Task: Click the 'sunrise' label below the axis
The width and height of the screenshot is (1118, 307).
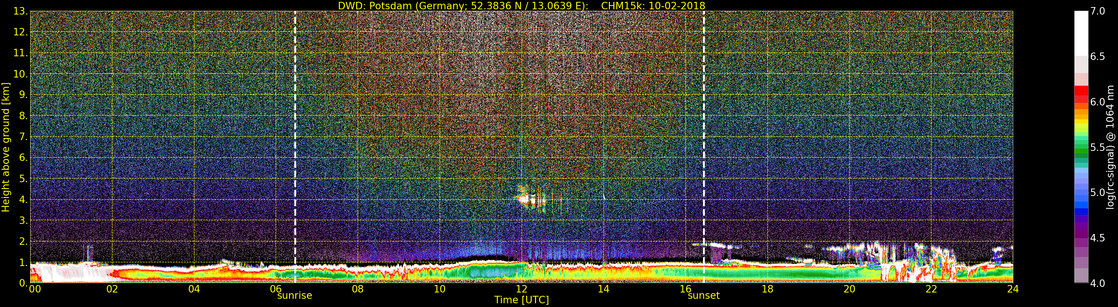Action: (295, 296)
